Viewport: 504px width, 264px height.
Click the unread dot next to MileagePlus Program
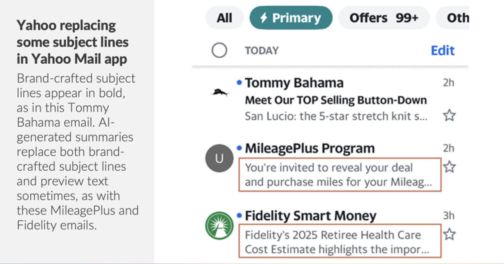click(239, 147)
